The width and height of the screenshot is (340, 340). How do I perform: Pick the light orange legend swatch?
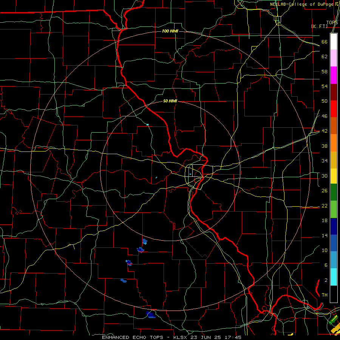click(x=334, y=143)
